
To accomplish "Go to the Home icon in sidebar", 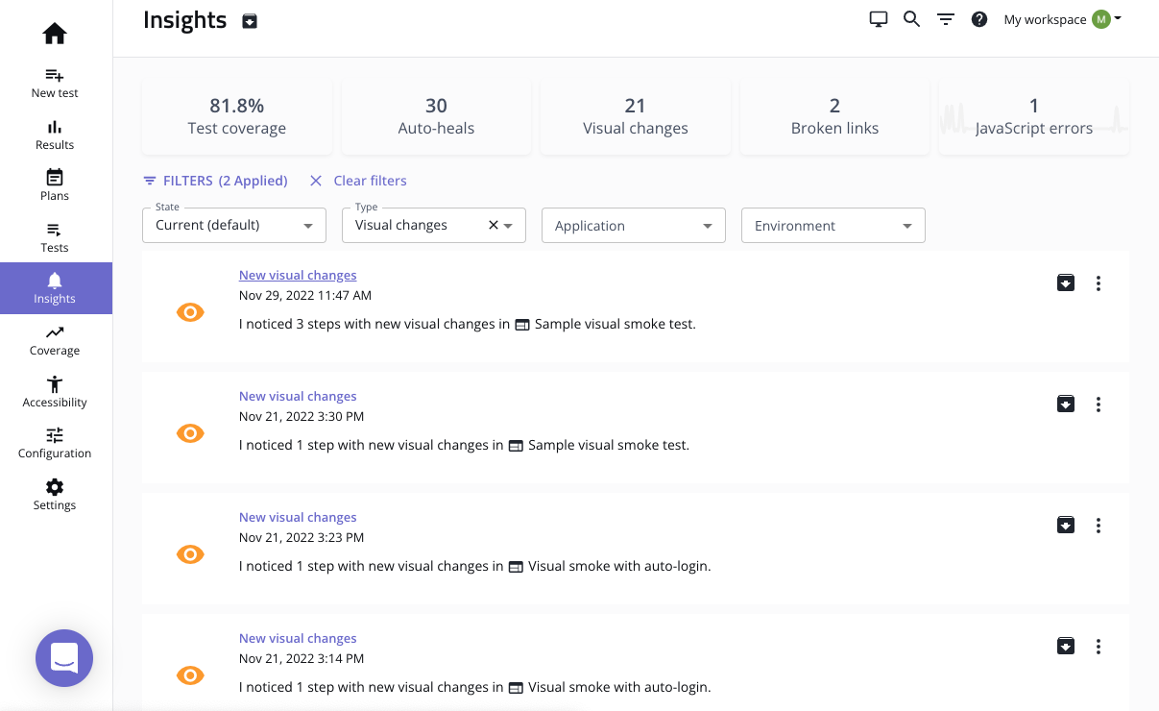I will click(55, 34).
